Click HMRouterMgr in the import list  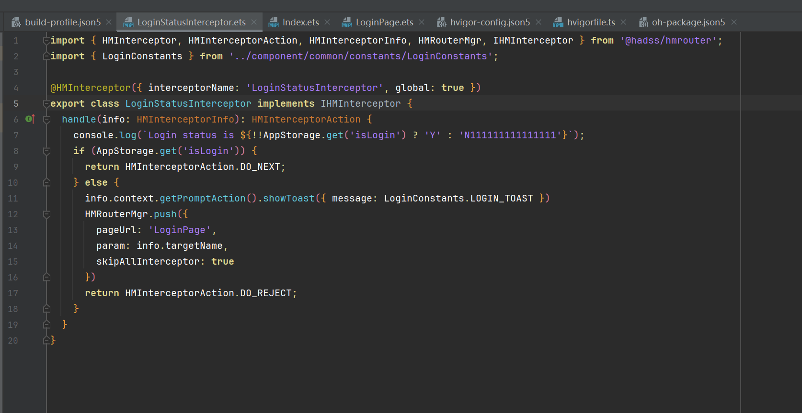click(450, 41)
